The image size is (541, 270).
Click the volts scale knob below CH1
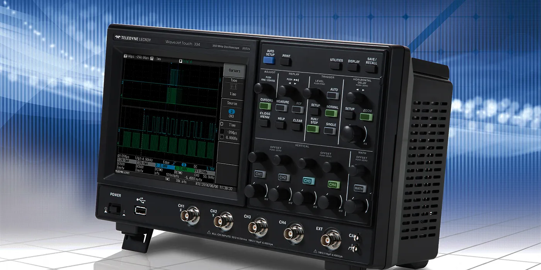pos(255,191)
